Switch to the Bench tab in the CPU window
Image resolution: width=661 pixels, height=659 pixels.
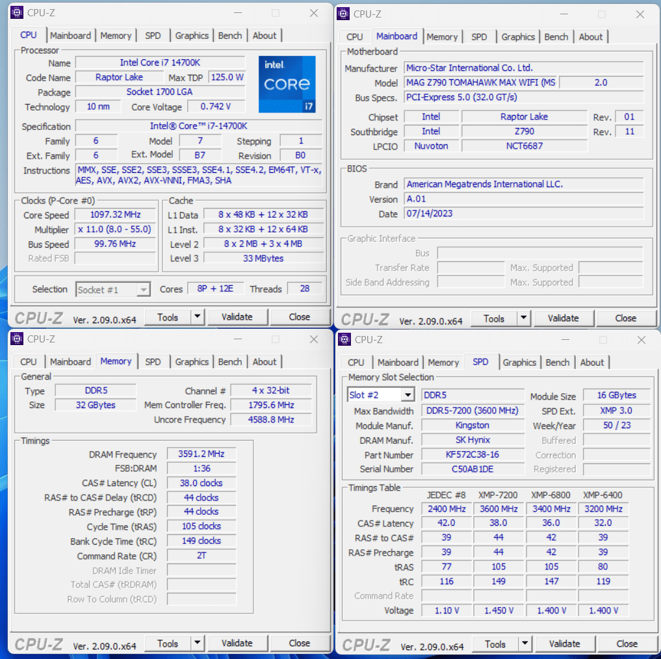(230, 36)
